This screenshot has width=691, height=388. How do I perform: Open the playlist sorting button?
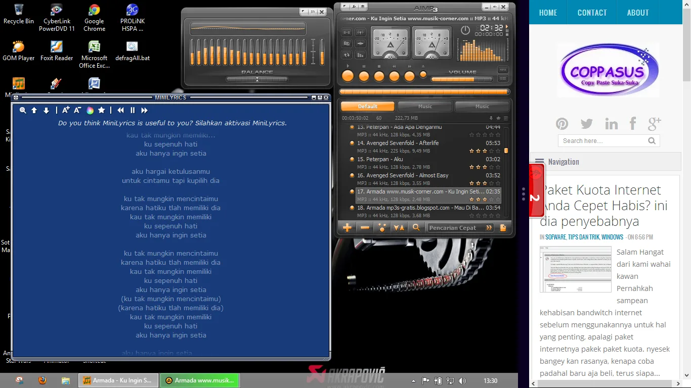(x=399, y=228)
